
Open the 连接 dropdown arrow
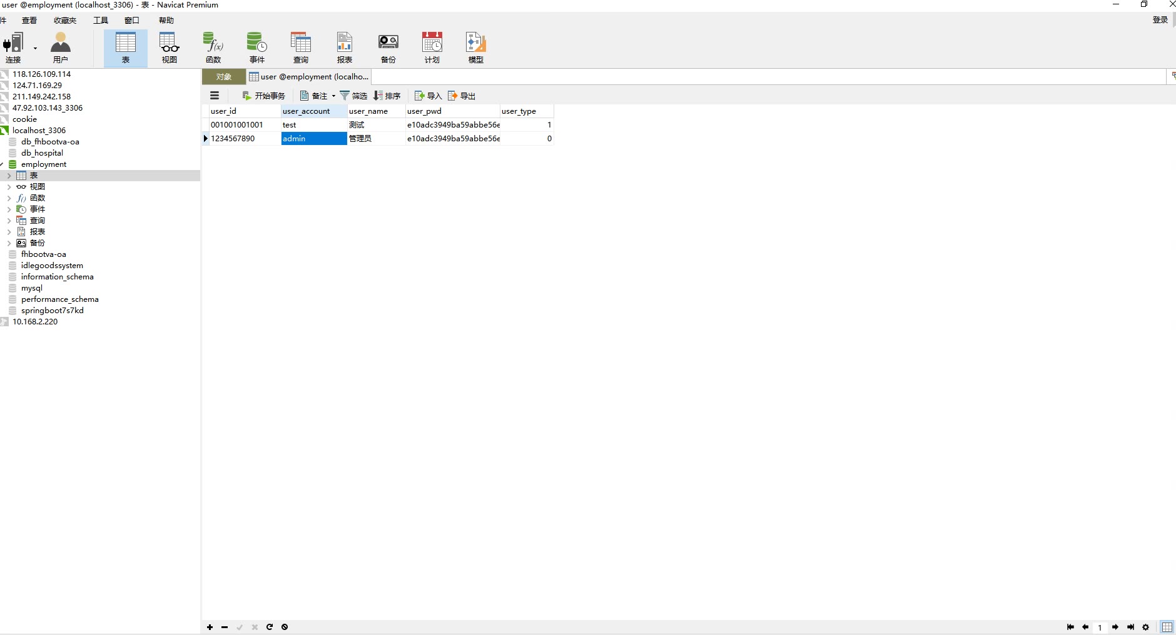[x=35, y=48]
